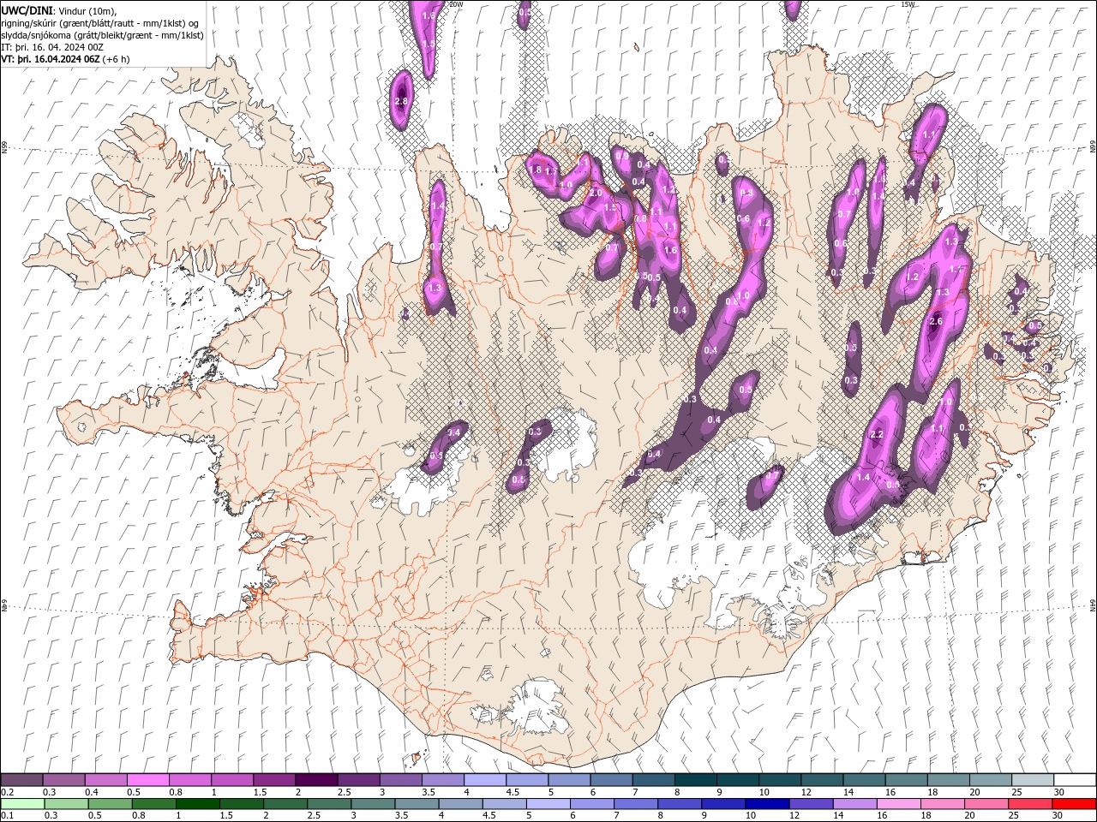Select the deep blue 10 swatch, lower legend

coord(766,804)
